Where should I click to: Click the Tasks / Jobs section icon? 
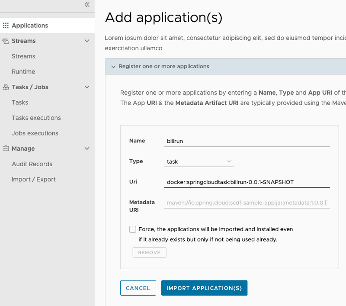pyautogui.click(x=6, y=87)
